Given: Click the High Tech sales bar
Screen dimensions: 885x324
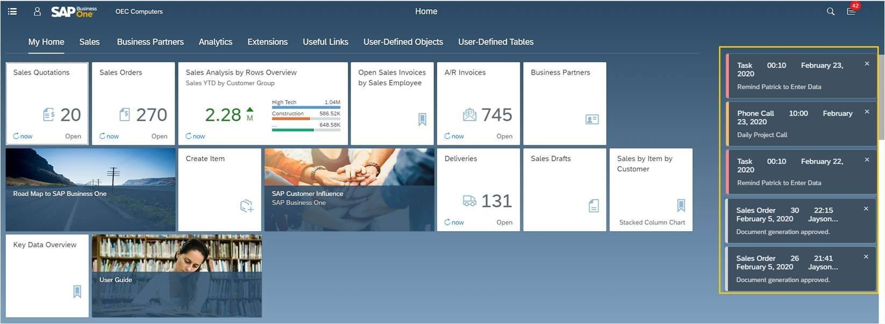Looking at the screenshot, I should [x=306, y=107].
